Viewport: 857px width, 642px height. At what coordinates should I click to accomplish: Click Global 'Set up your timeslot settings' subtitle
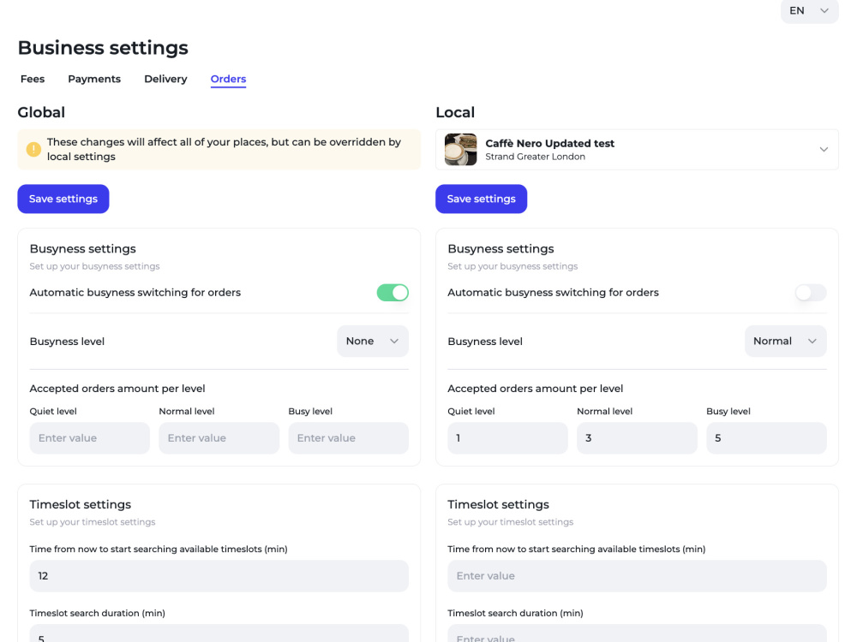point(93,522)
